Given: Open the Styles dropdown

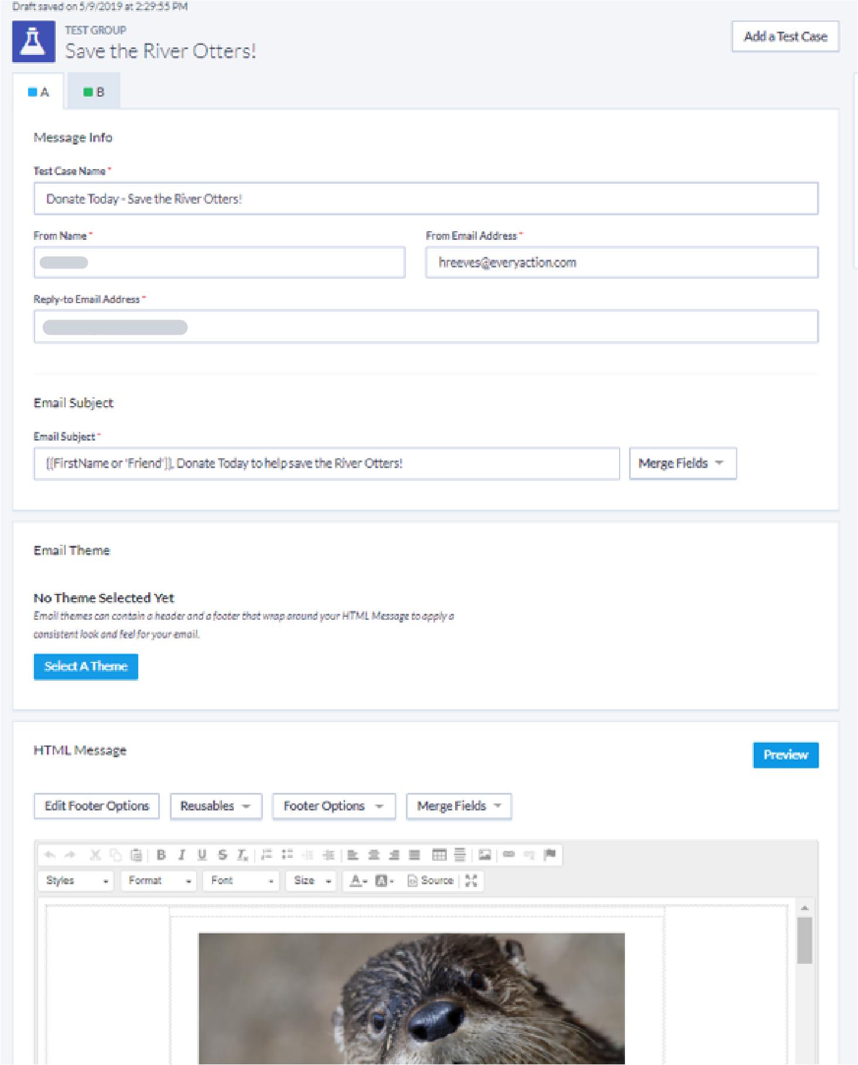Looking at the screenshot, I should point(76,881).
